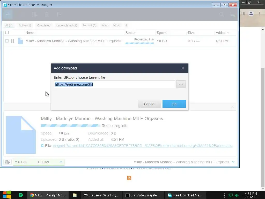Click the columns icon in Free Download Manager toolbar

[x=34, y=15]
